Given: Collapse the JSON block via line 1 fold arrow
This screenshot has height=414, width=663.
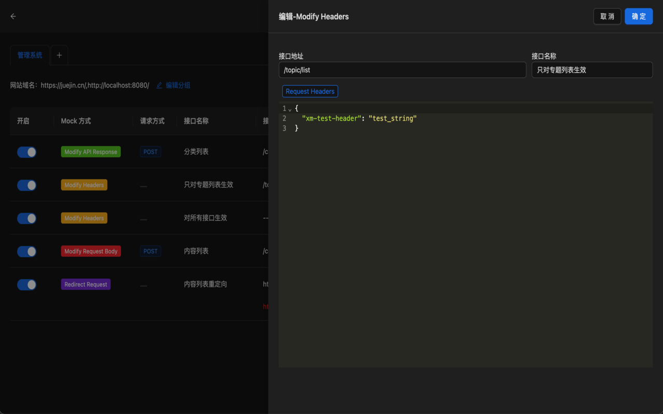Looking at the screenshot, I should pyautogui.click(x=290, y=109).
